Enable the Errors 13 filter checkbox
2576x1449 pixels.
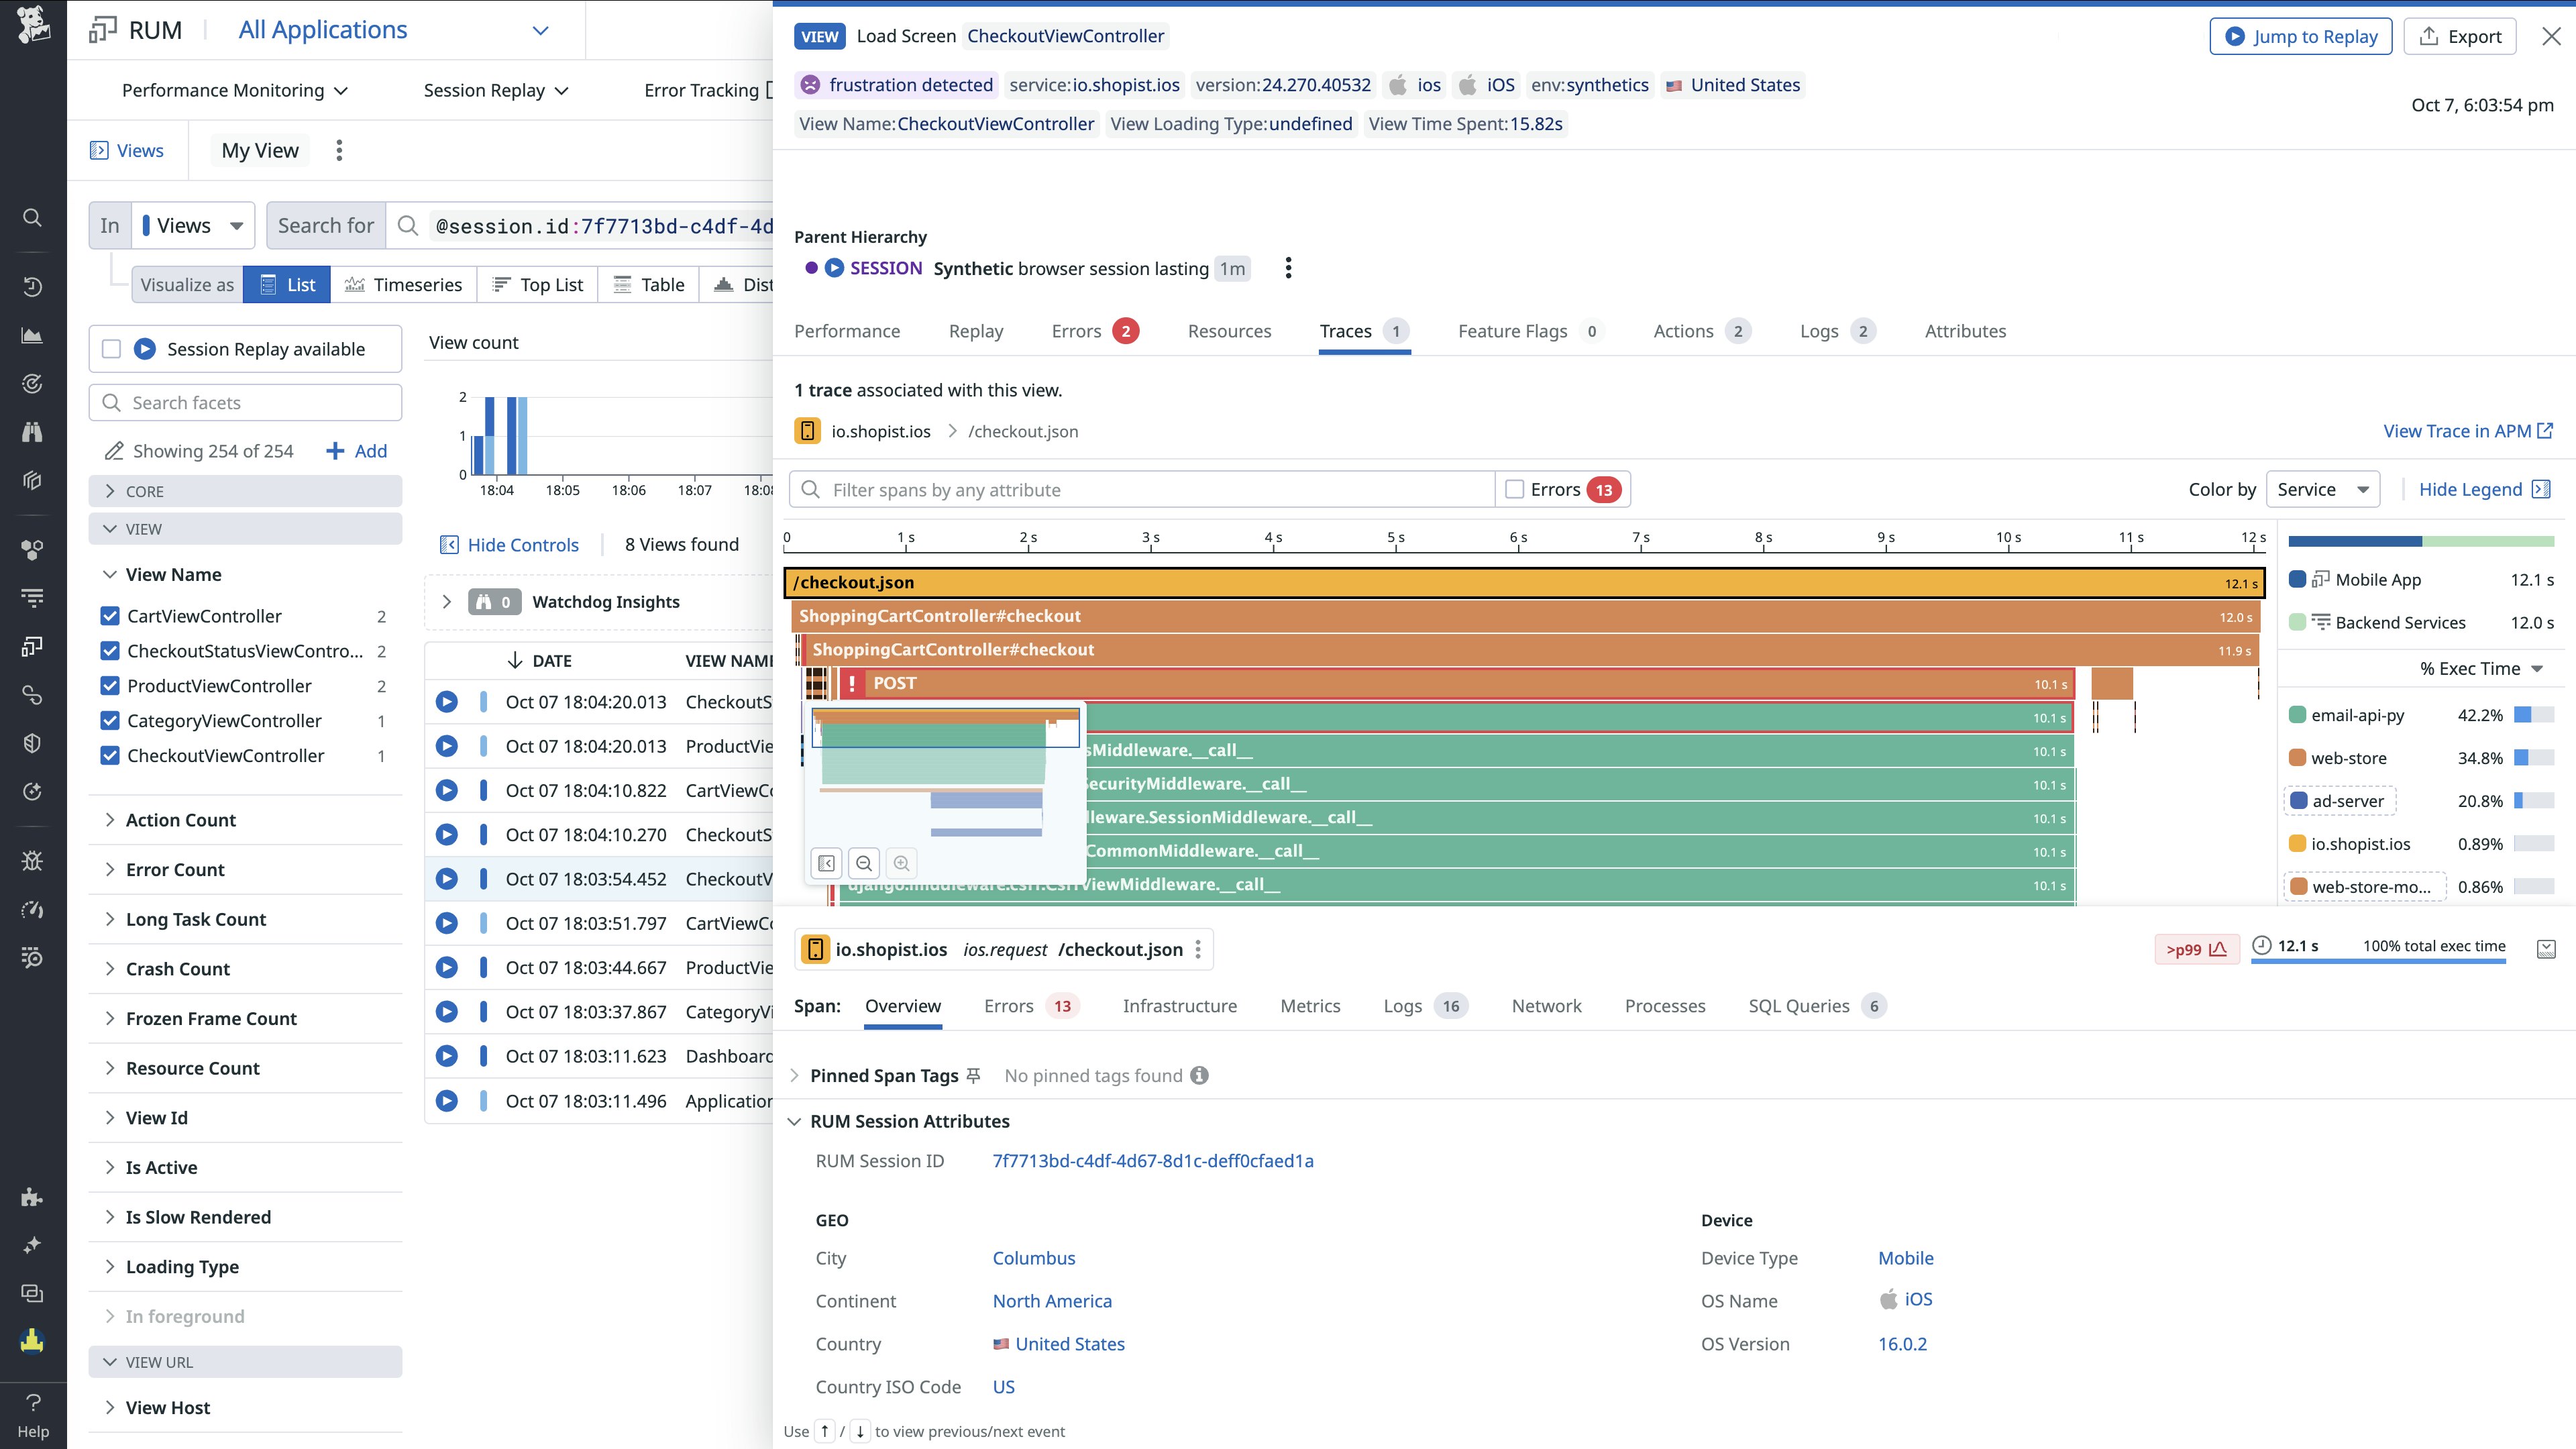1515,489
